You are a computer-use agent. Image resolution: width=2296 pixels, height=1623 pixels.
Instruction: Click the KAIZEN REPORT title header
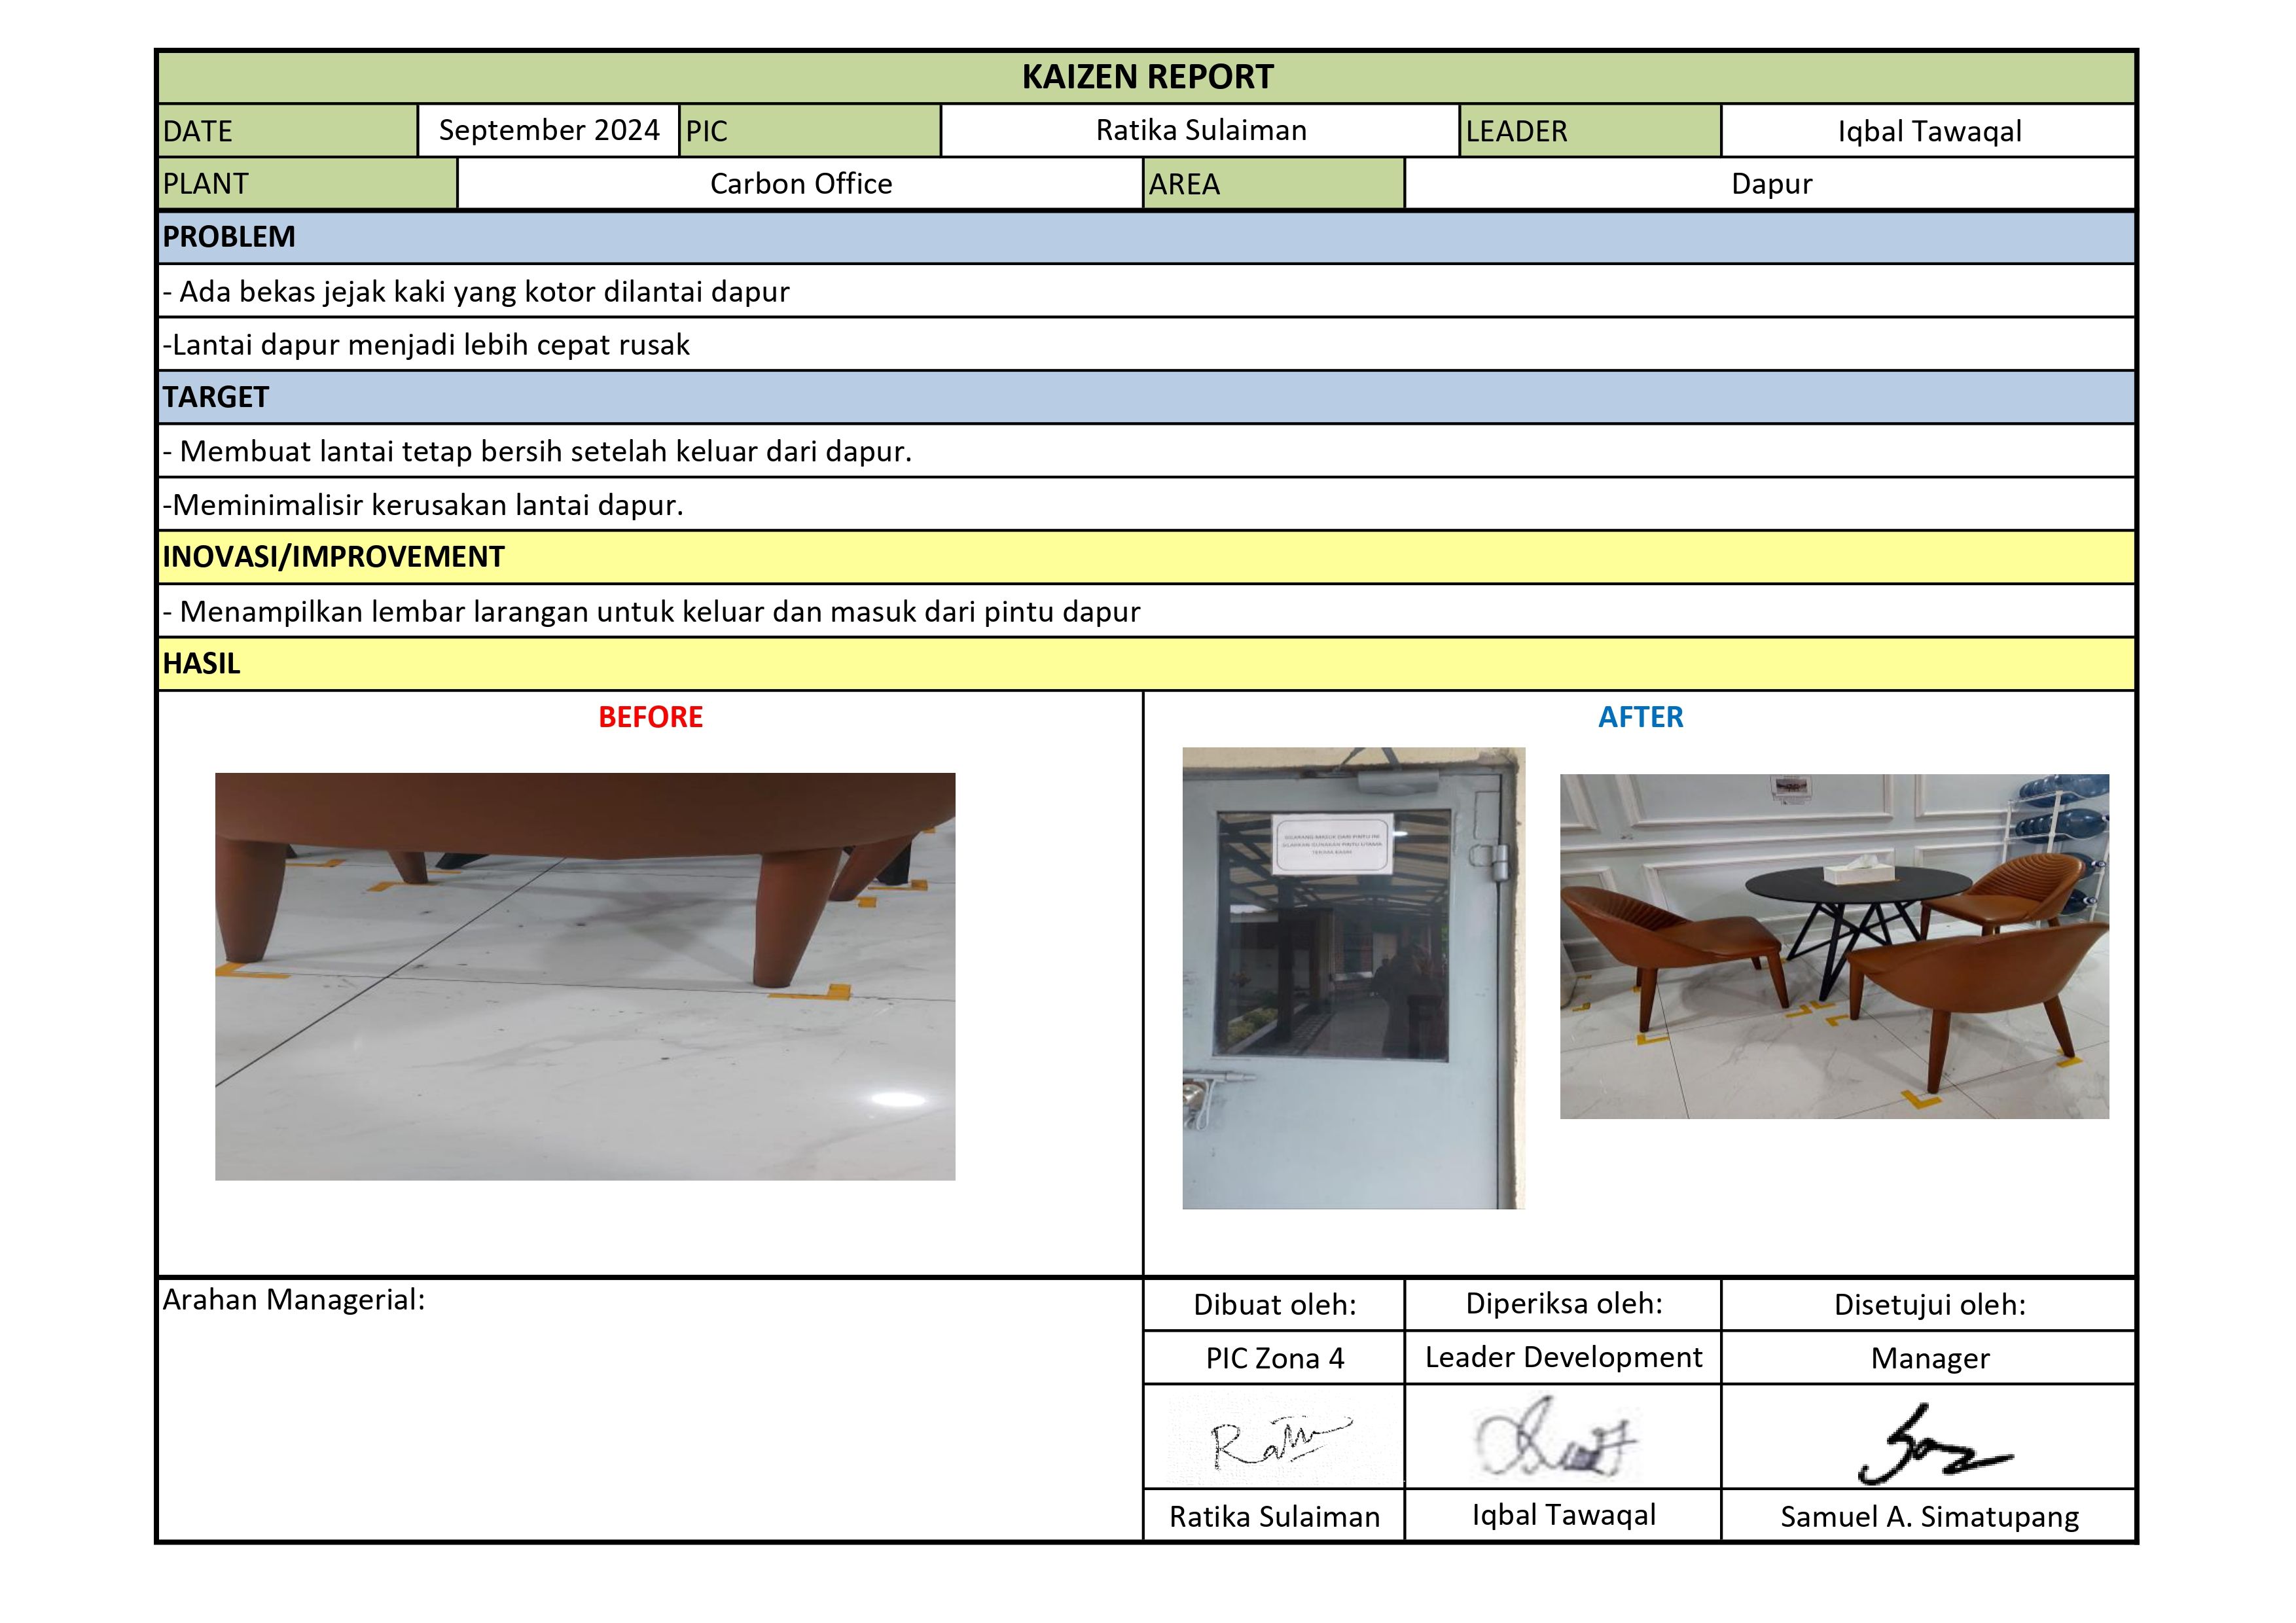(1146, 77)
